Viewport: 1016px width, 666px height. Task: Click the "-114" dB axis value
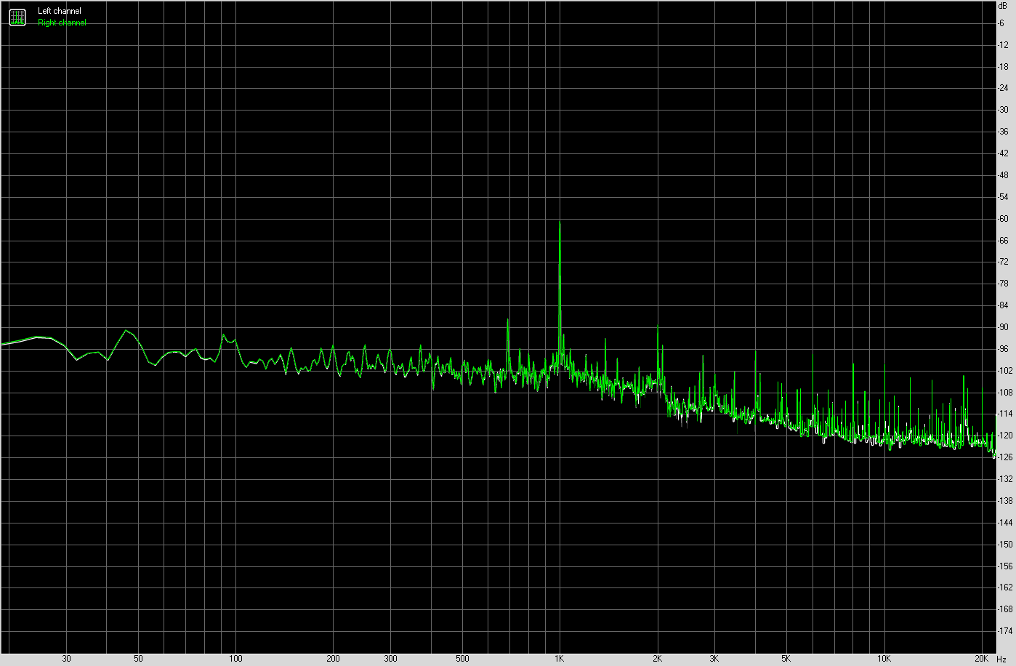(x=1005, y=414)
